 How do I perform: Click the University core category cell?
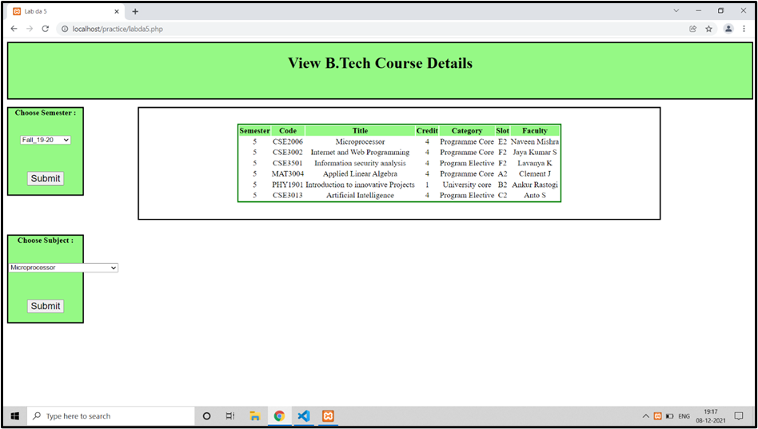pyautogui.click(x=467, y=185)
